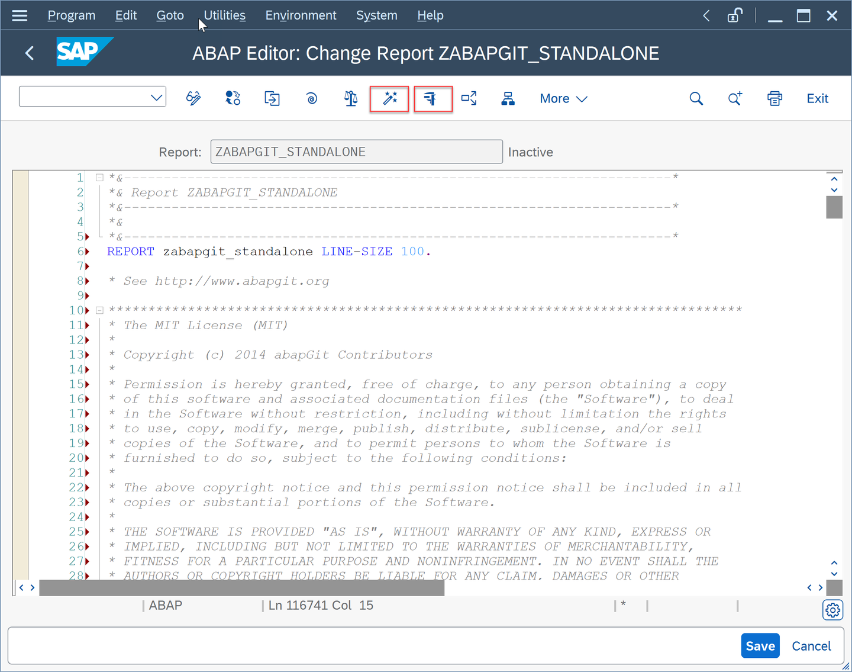Viewport: 852px width, 672px height.
Task: Open the Other Object icon
Action: pos(272,98)
